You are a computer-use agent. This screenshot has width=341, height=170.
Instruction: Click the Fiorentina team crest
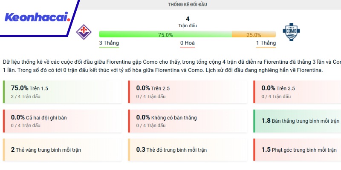click(83, 32)
